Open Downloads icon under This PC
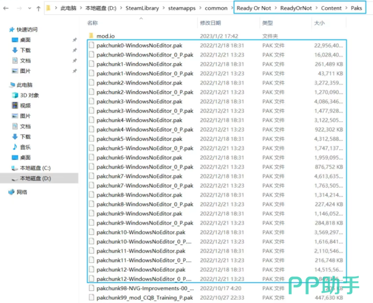This screenshot has height=303, width=373. coord(15,137)
